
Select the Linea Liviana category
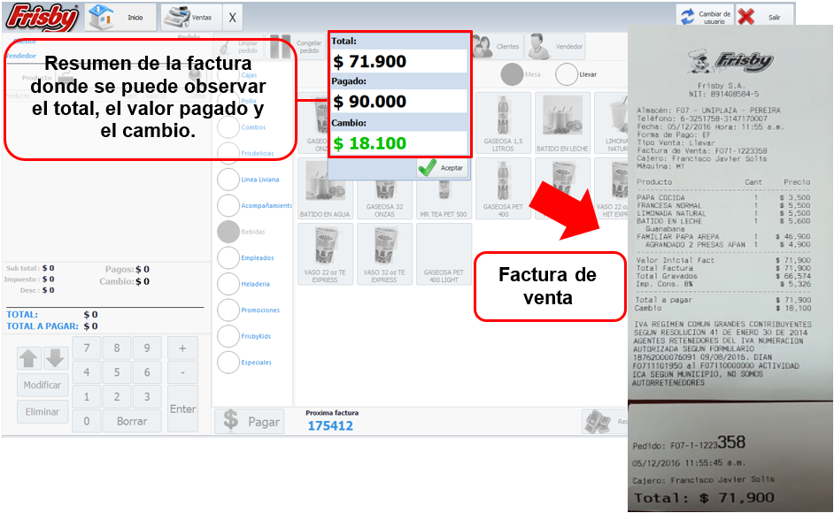point(228,180)
